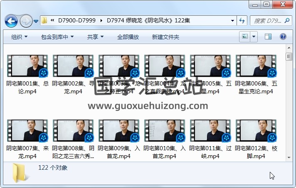Select video thumbnail 阴宅第001集、总论.mp4
The image size is (296, 188).
coord(27,66)
